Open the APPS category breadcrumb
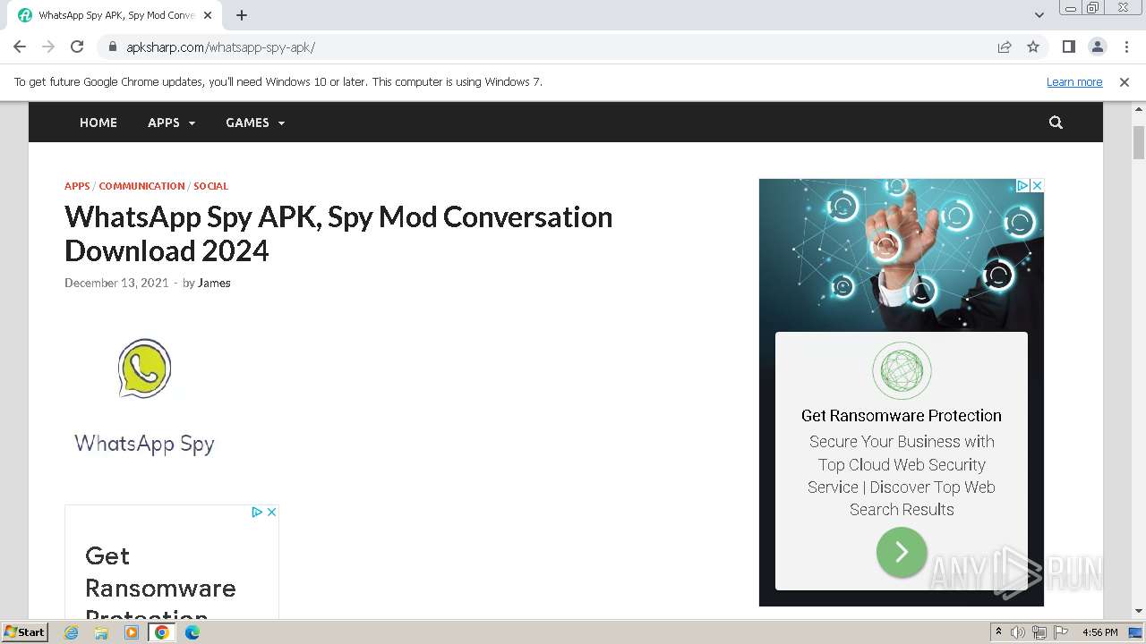 [x=77, y=186]
